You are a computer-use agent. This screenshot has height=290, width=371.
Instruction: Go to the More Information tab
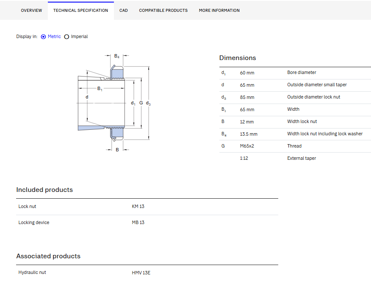pyautogui.click(x=219, y=11)
